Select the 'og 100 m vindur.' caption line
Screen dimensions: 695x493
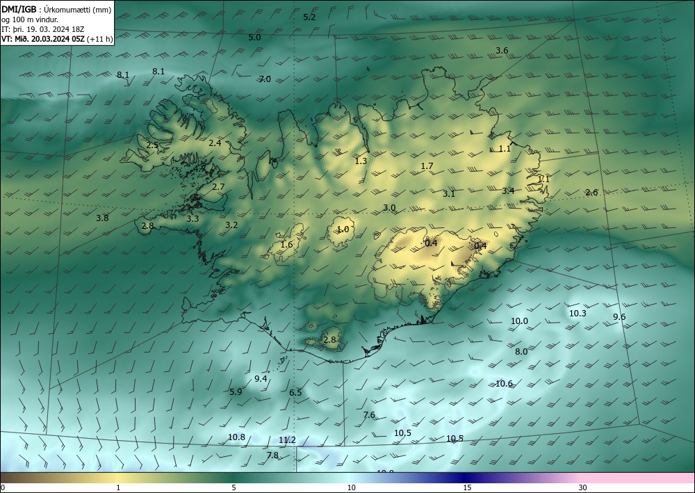click(x=30, y=19)
